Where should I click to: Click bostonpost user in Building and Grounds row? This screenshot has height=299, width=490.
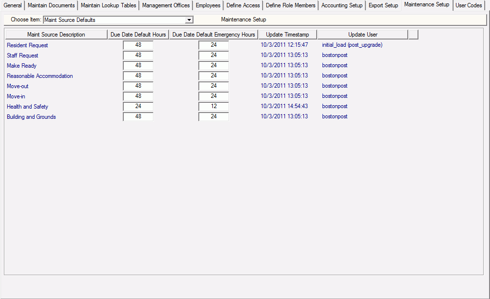pos(335,116)
